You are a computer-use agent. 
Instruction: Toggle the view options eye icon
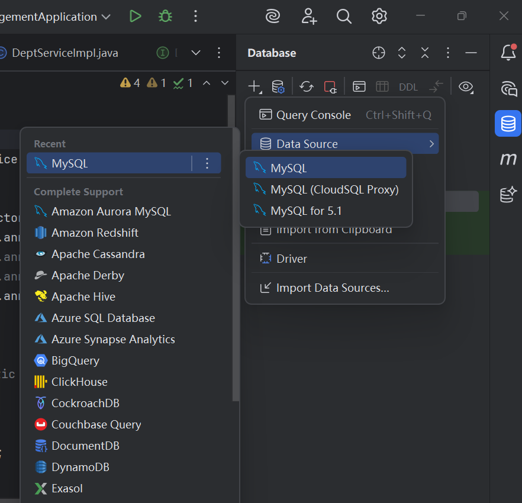tap(466, 87)
